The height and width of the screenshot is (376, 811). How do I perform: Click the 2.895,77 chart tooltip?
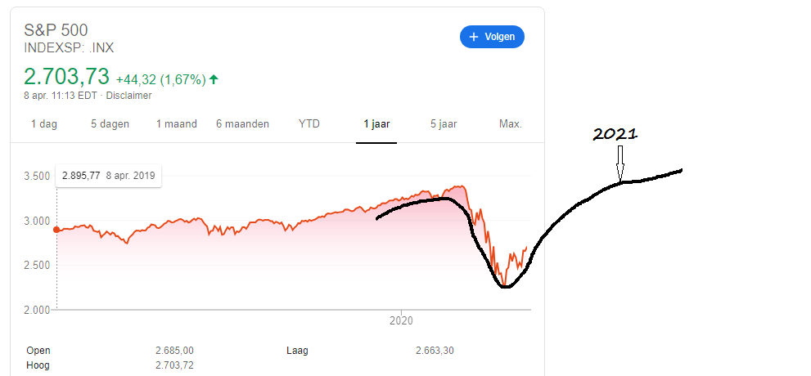[x=108, y=176]
